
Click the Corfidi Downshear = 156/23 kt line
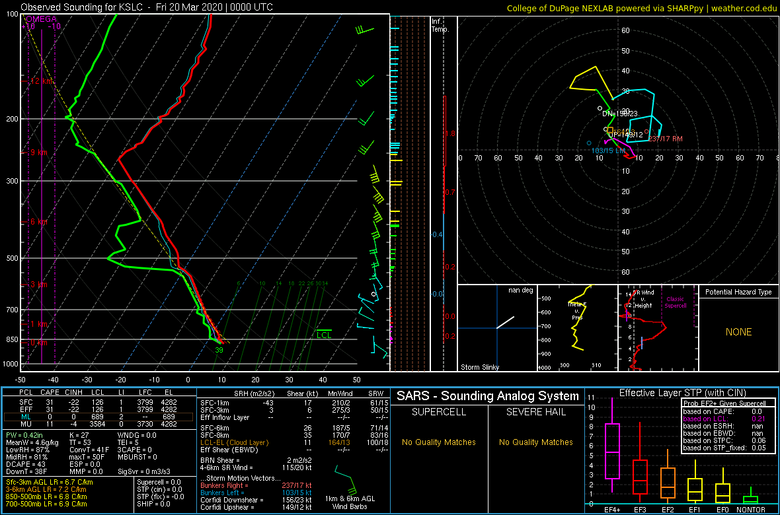tap(256, 500)
